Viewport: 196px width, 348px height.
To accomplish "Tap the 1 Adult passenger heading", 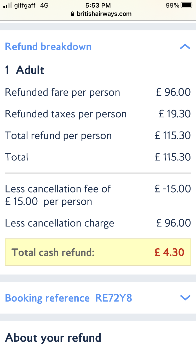I will (25, 70).
